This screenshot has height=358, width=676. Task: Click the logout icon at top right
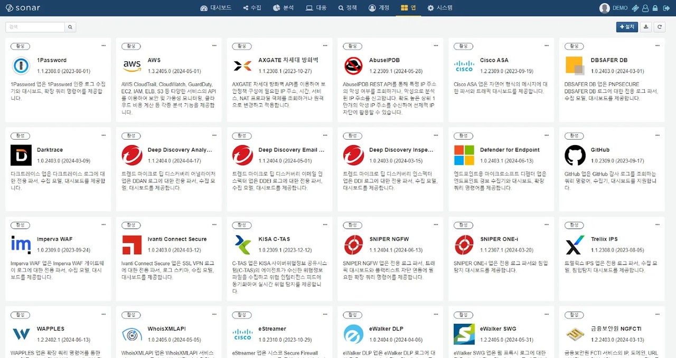[666, 8]
